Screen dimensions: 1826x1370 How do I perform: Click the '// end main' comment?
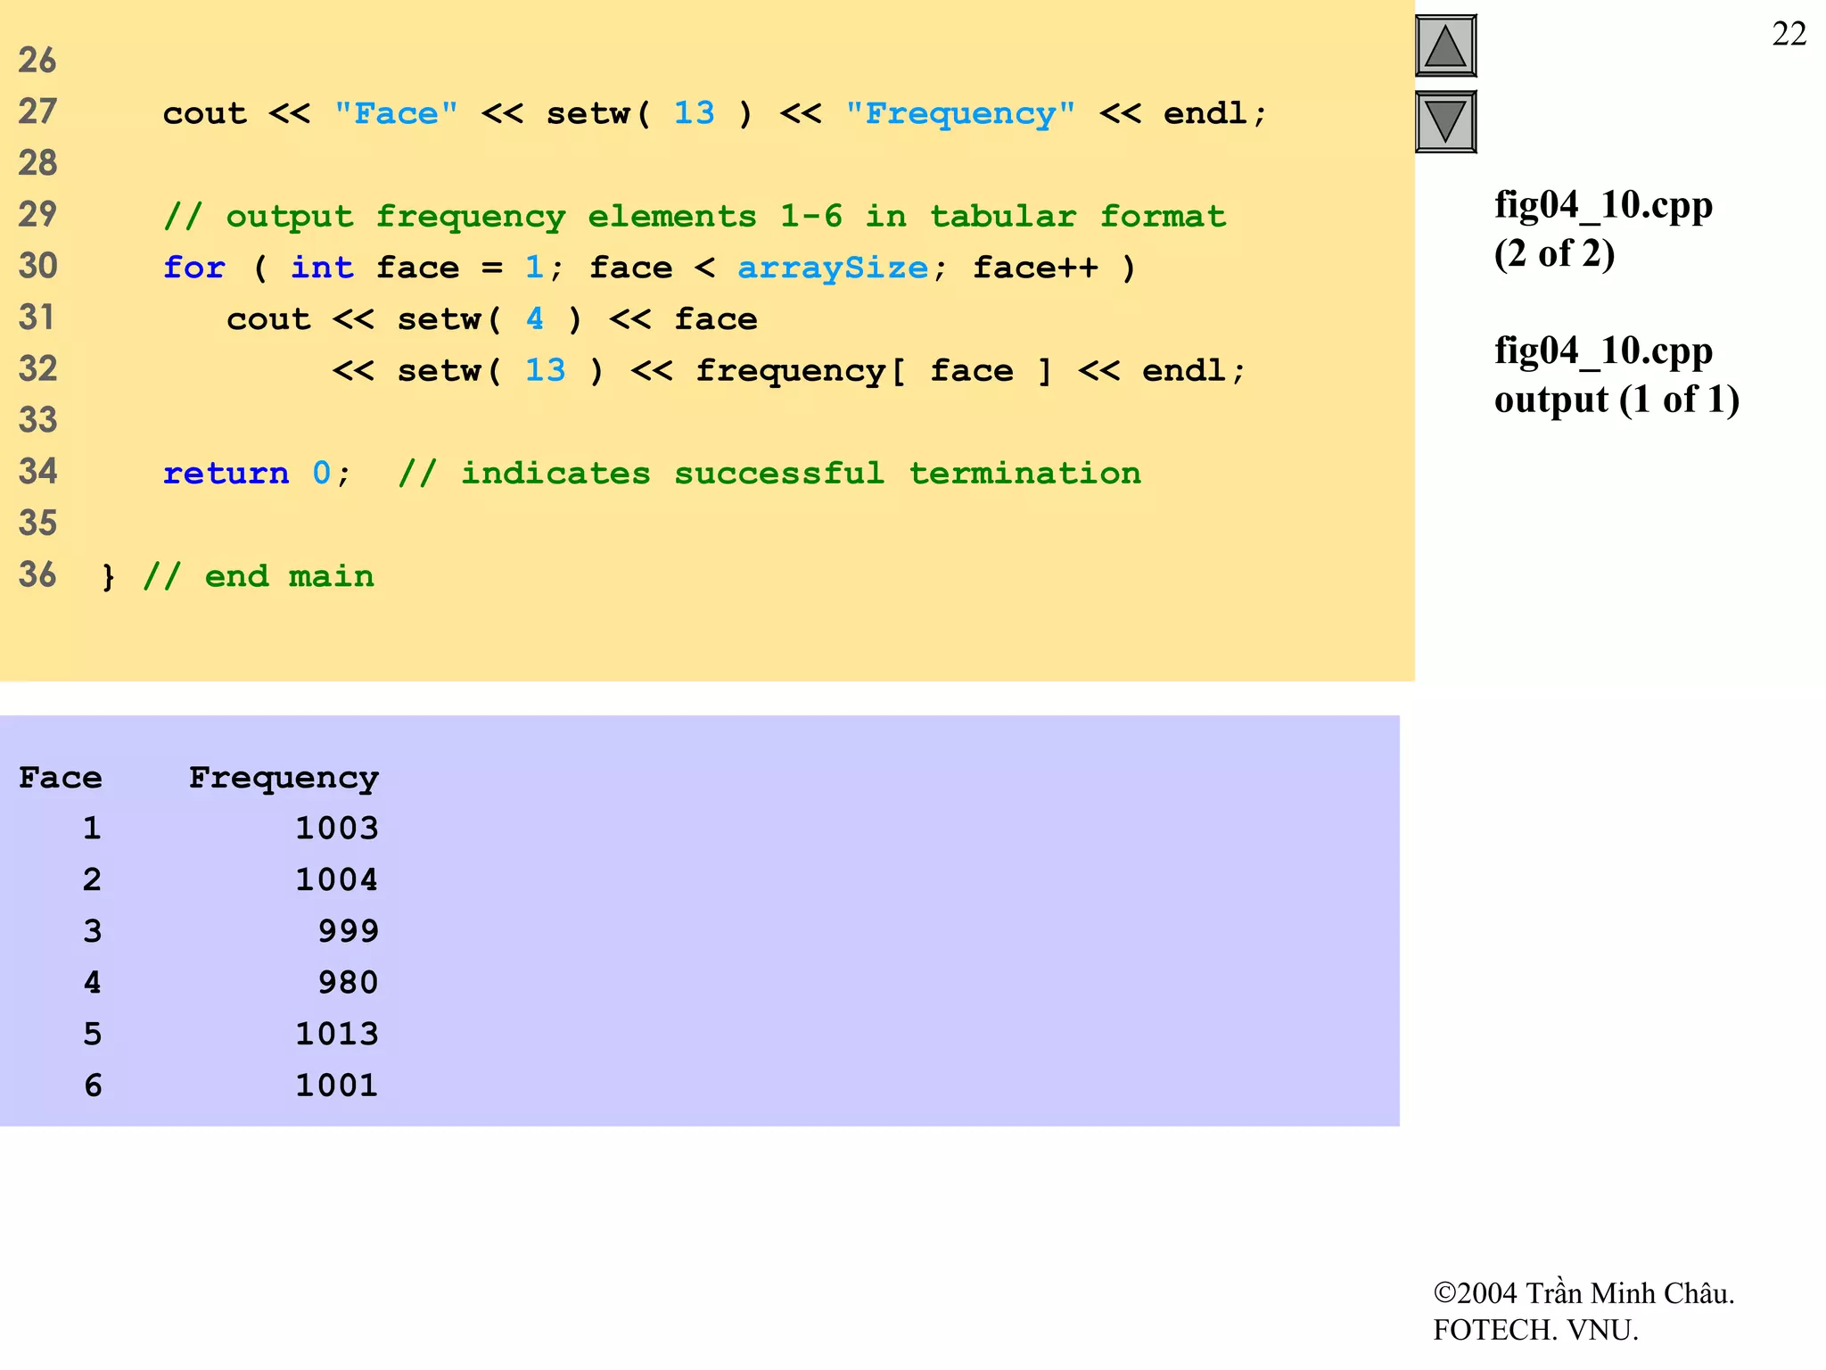[259, 576]
